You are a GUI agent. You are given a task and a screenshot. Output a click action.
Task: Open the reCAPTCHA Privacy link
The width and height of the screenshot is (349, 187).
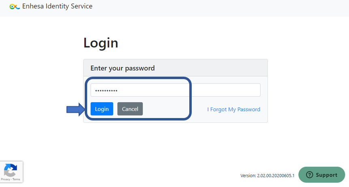(5, 179)
